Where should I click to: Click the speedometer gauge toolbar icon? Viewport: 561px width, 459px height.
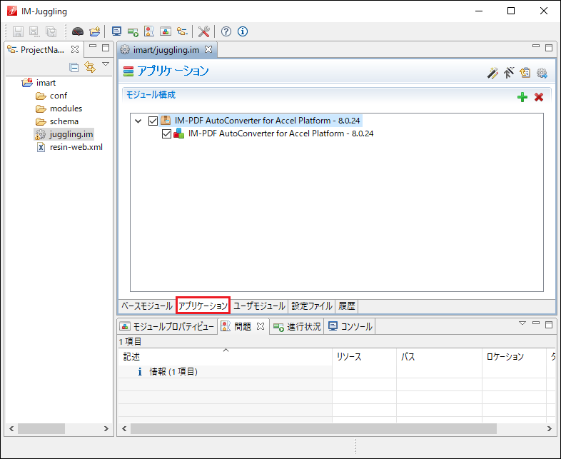(78, 31)
